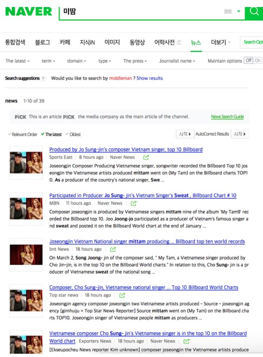
Task: Click the Sports East source name
Action: [x=61, y=157]
